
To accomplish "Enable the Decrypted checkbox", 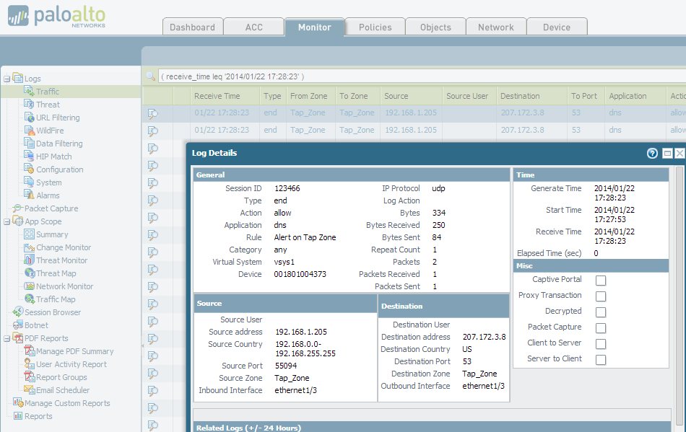I will tap(600, 312).
